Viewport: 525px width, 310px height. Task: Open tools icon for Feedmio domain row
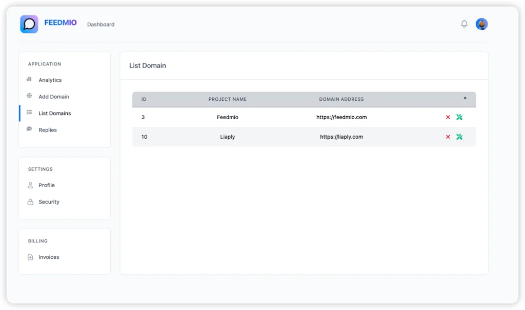tap(459, 117)
